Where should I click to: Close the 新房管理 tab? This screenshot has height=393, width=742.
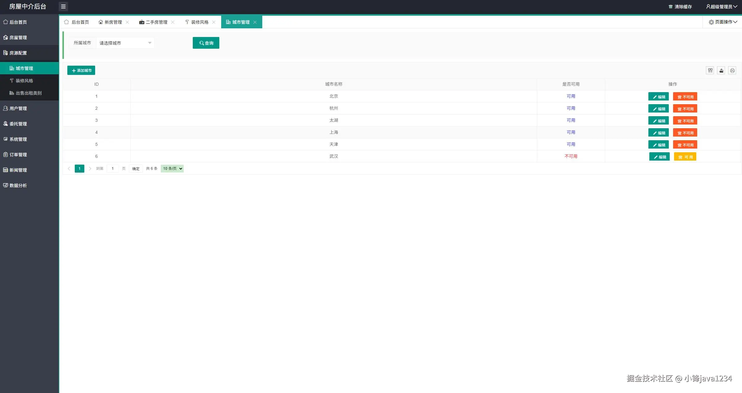click(127, 22)
